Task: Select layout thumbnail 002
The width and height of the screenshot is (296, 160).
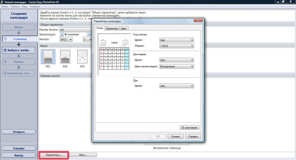Action: tap(65, 57)
